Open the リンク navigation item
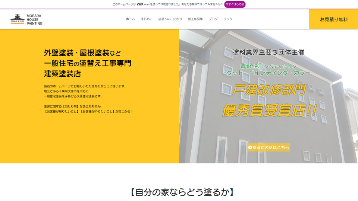358x201 pixels. pos(228,19)
